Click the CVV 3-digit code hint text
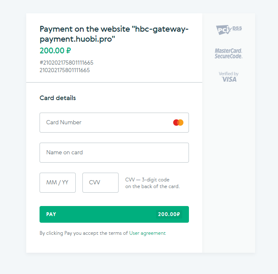278x274 pixels. (147, 180)
